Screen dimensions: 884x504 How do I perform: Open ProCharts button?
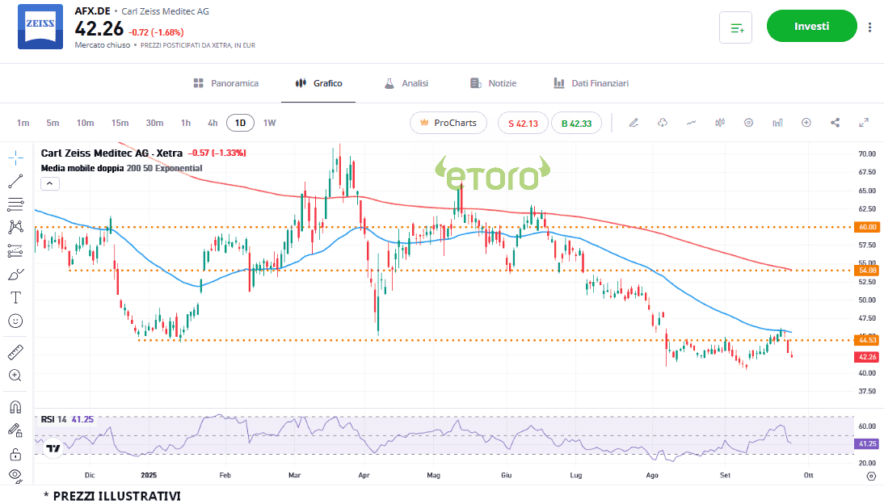coord(448,123)
